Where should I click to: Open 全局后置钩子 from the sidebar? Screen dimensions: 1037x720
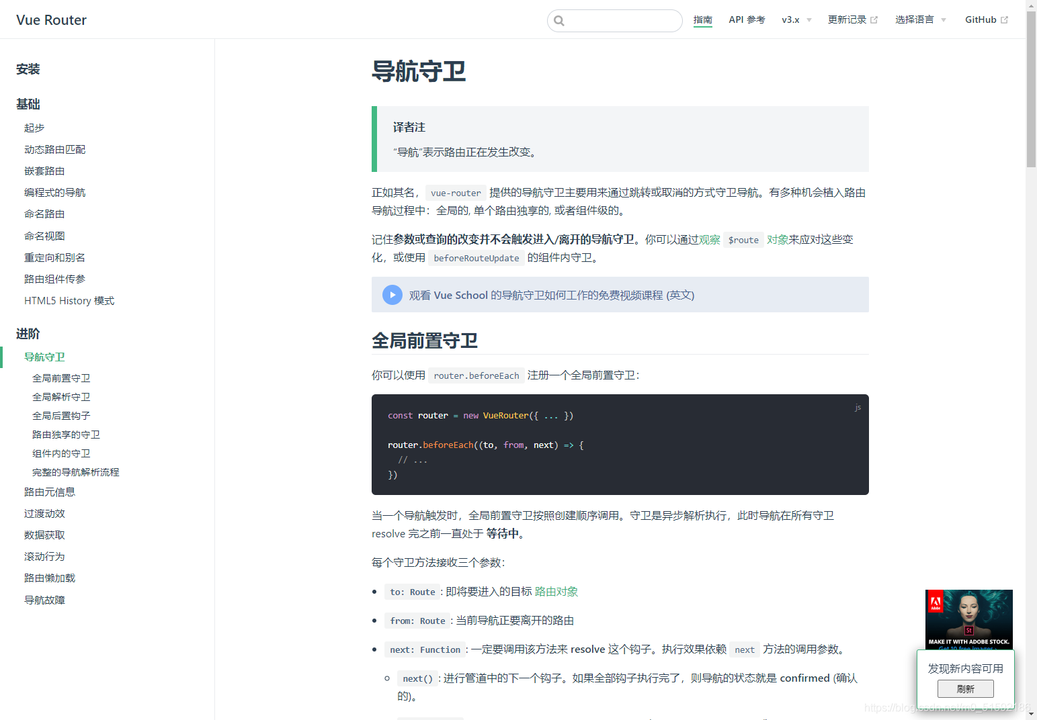coord(61,415)
